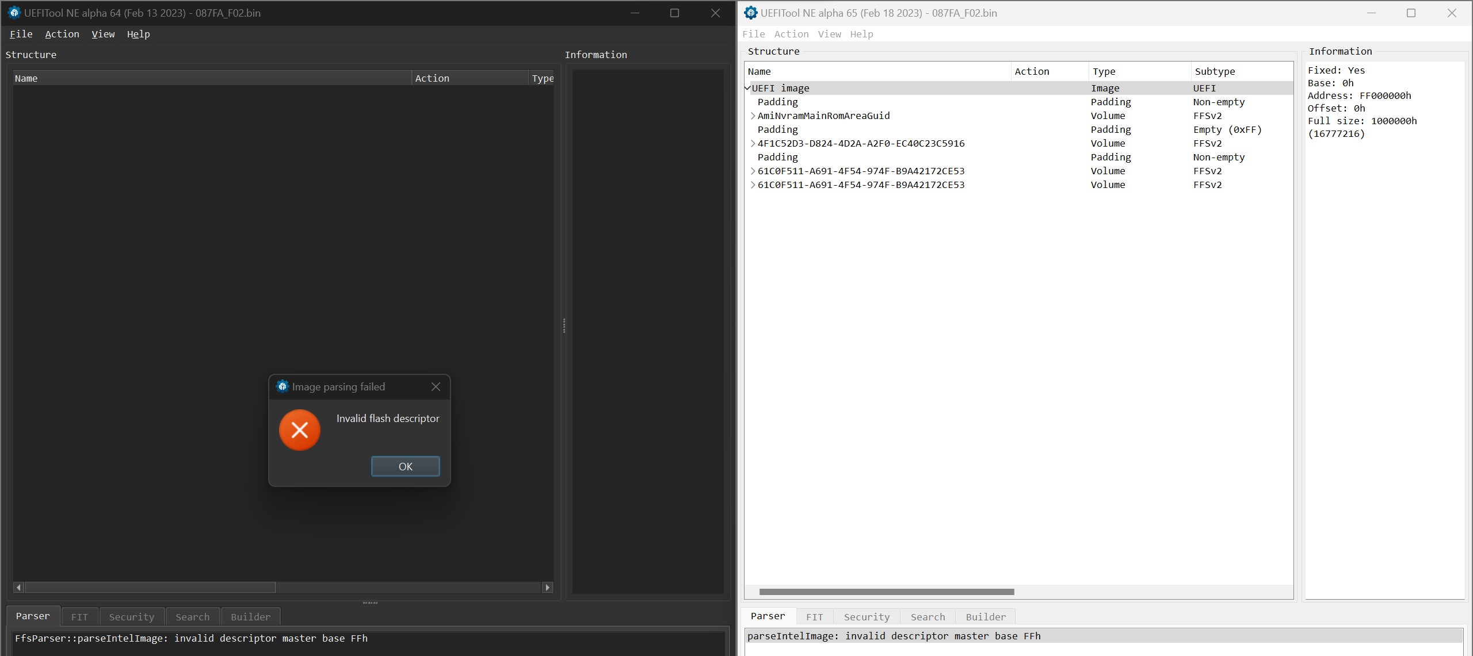Click the app icon beside Image parsing failed
Screen dimensions: 1473x656
pyautogui.click(x=282, y=386)
